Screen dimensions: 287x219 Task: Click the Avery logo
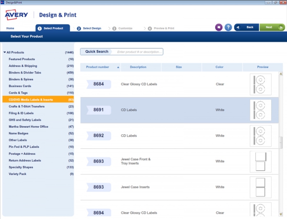pos(16,15)
